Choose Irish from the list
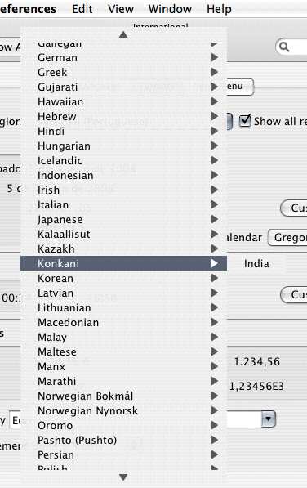This screenshot has height=488, width=307. point(123,190)
